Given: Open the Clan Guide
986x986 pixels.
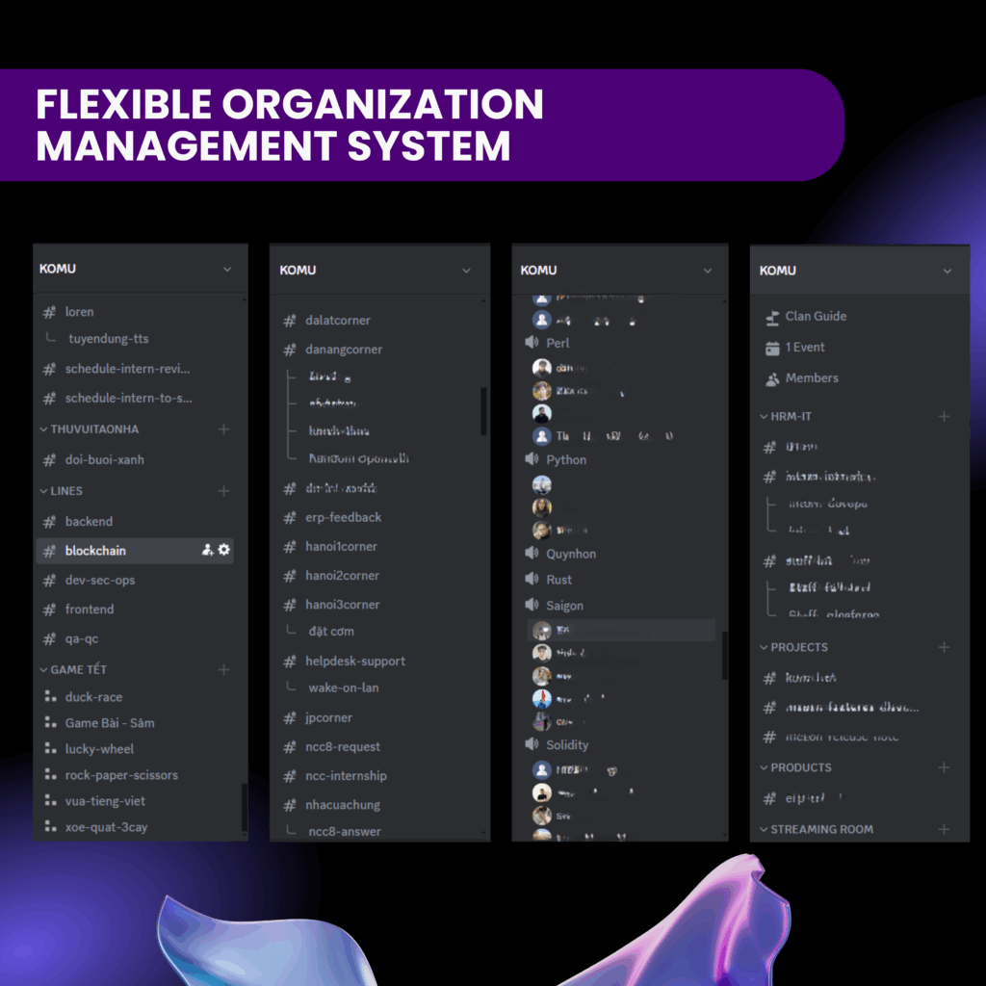Looking at the screenshot, I should [x=806, y=316].
